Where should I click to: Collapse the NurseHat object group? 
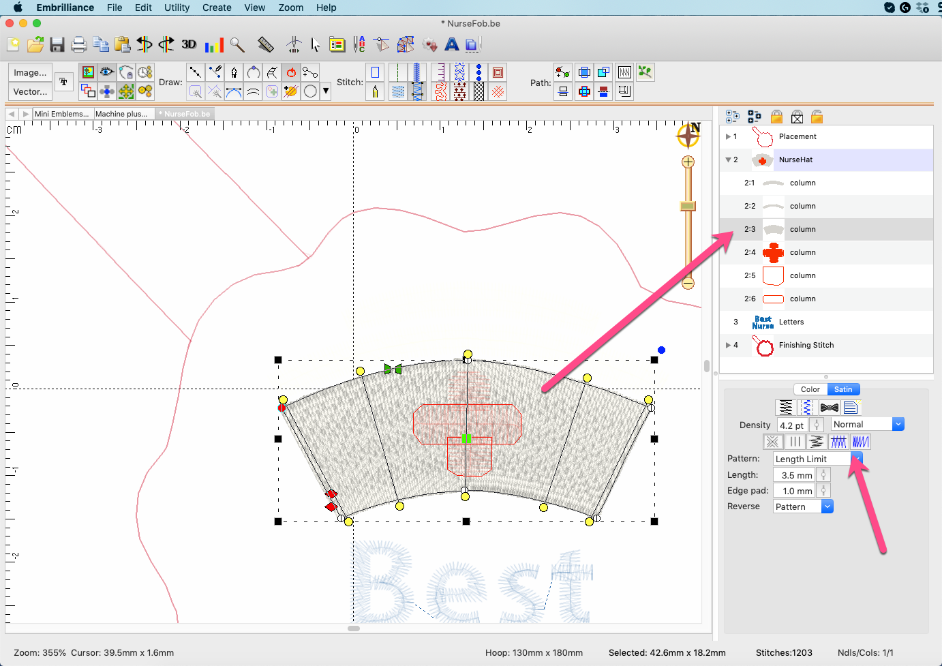728,160
